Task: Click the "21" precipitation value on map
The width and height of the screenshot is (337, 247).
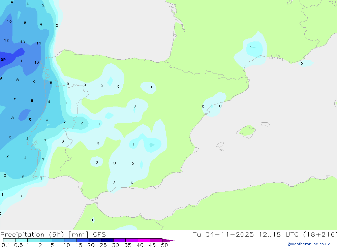Action: coord(3,59)
